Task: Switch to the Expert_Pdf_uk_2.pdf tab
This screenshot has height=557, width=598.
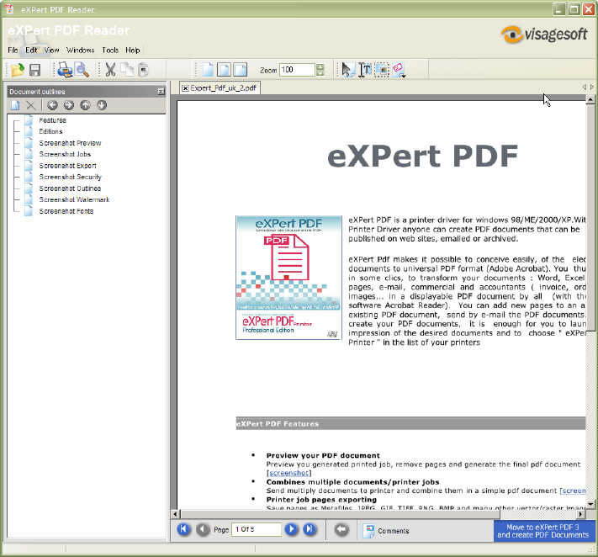Action: [x=220, y=88]
